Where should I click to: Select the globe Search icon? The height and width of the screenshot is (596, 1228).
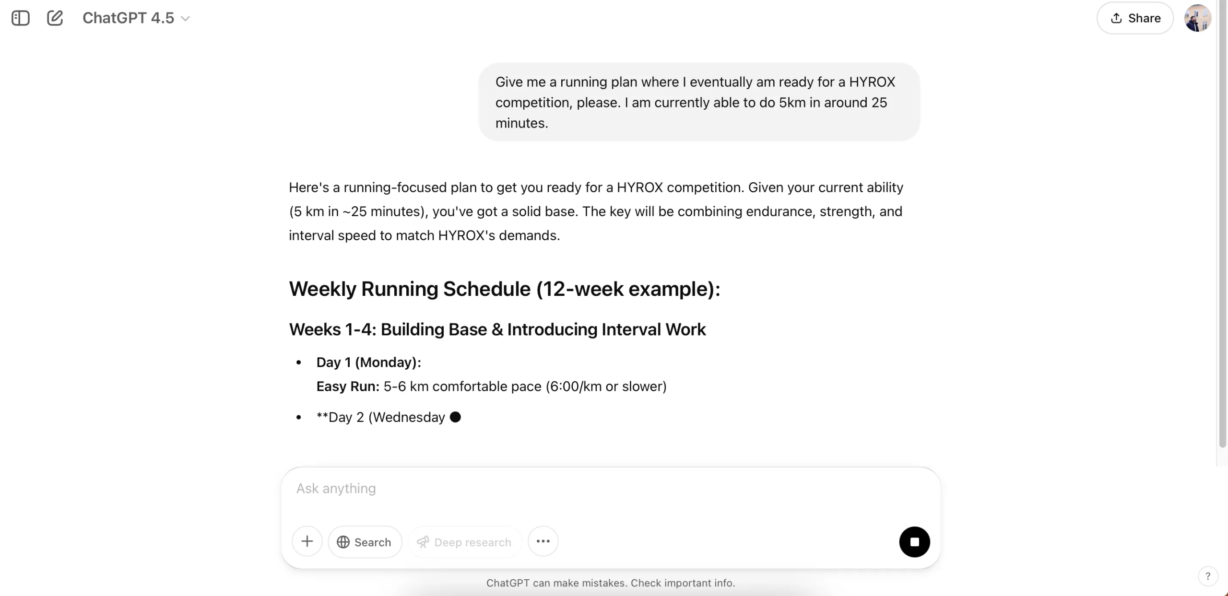(343, 542)
